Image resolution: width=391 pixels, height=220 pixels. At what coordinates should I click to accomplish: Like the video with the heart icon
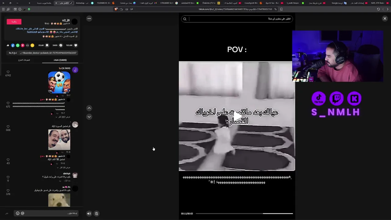coord(75,45)
